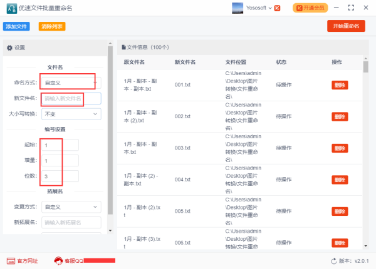Click the 文件信息 file icon

(x=123, y=47)
